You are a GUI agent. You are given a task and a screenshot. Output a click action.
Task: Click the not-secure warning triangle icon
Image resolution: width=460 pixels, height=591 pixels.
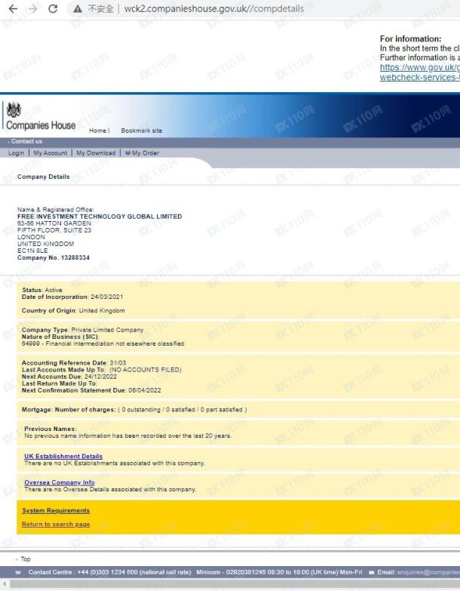(x=78, y=8)
